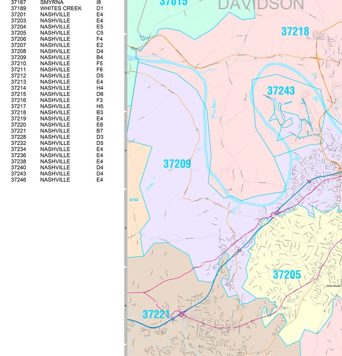The height and width of the screenshot is (356, 342).
Task: Select zip code 37208 in the list
Action: (x=18, y=51)
